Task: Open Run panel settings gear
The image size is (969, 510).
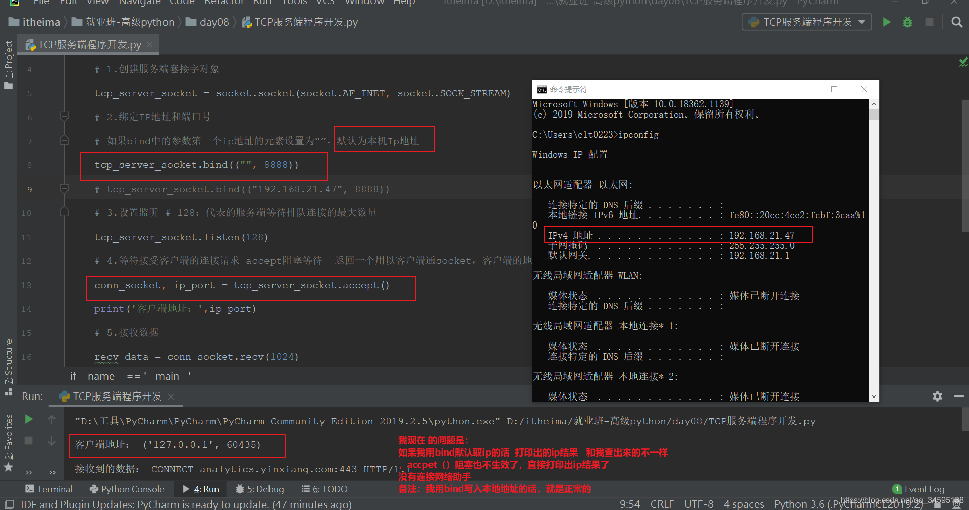Action: [x=937, y=396]
